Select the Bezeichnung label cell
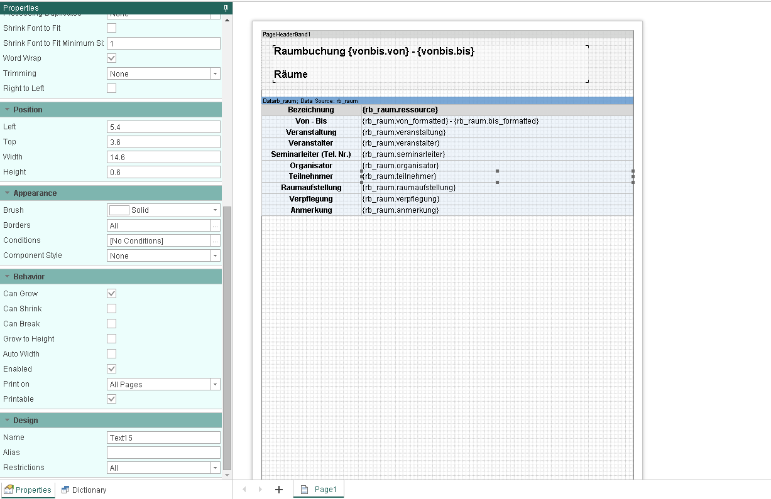Viewport: 771px width, 499px height. tap(311, 110)
